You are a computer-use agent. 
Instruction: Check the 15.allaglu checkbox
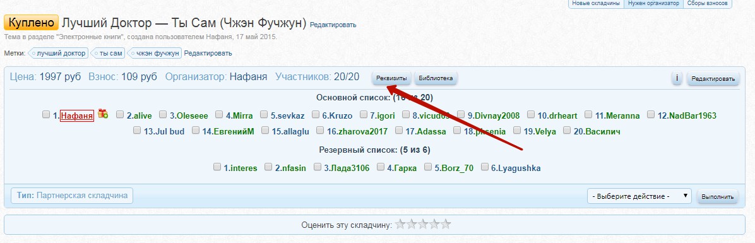point(265,131)
